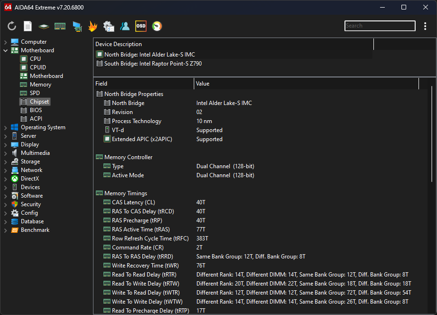Open the user contact icon in toolbar

tap(125, 26)
